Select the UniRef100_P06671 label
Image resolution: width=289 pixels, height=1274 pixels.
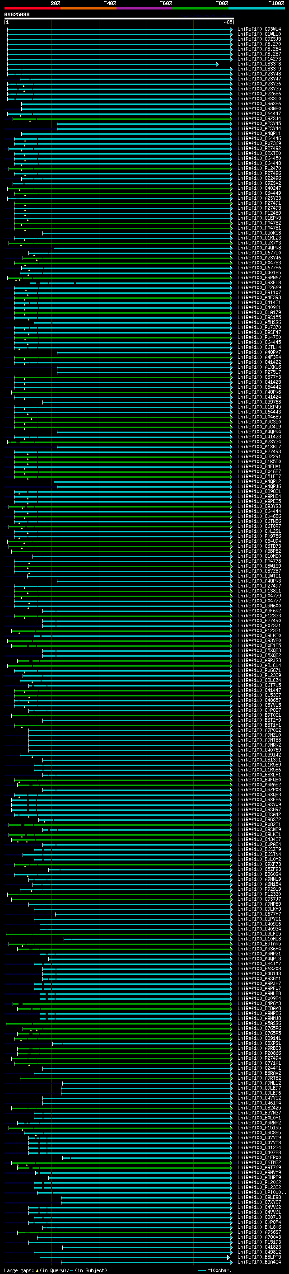pos(259,670)
